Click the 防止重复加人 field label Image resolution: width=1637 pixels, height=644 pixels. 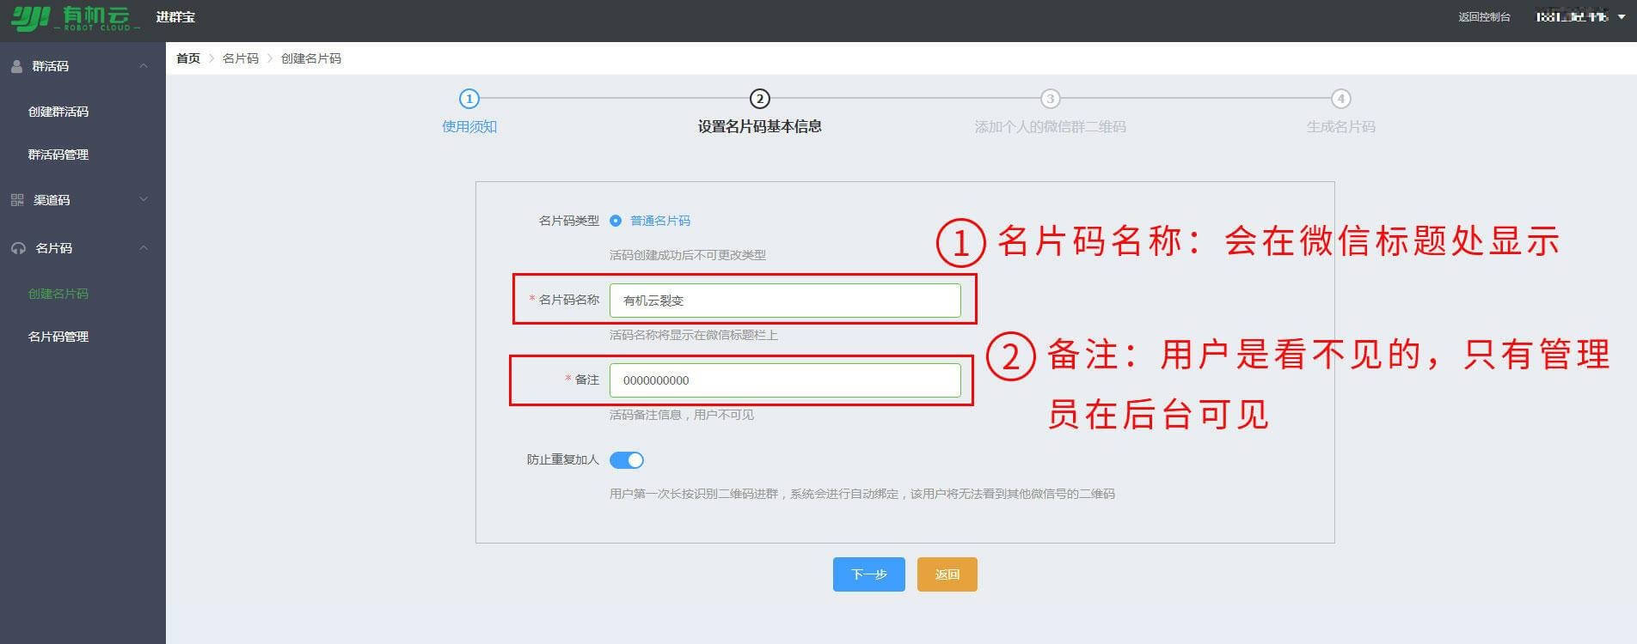click(x=563, y=460)
